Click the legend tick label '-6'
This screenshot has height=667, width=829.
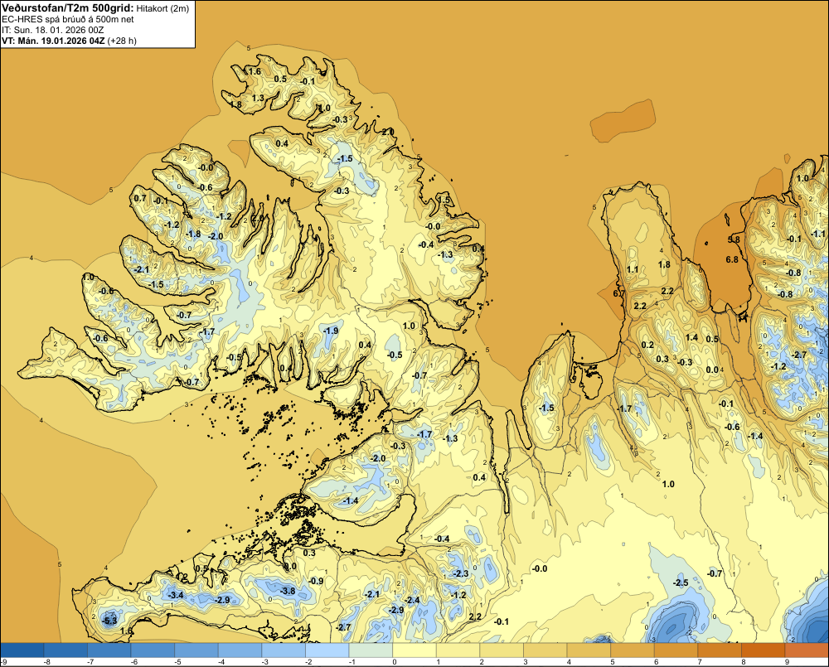(133, 662)
